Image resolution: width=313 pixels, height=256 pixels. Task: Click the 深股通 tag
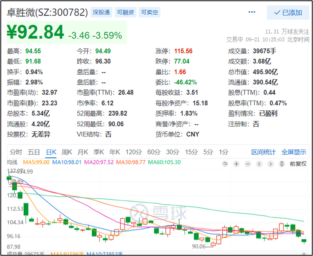(101, 12)
